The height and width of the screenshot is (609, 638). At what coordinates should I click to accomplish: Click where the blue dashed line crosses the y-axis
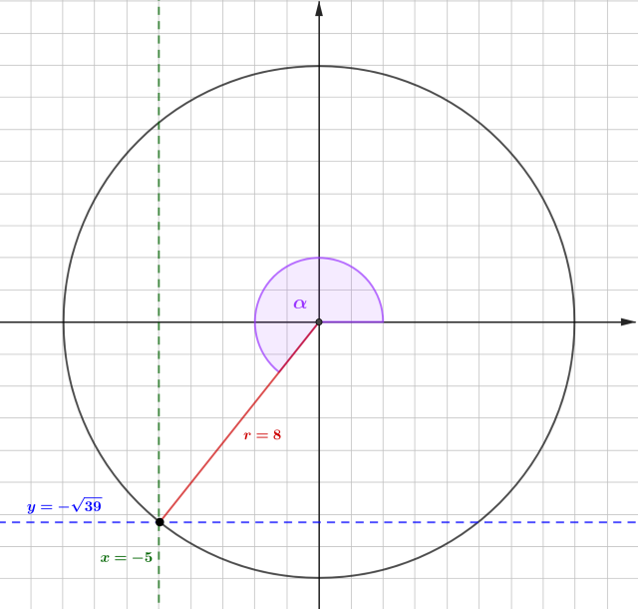[x=319, y=522]
